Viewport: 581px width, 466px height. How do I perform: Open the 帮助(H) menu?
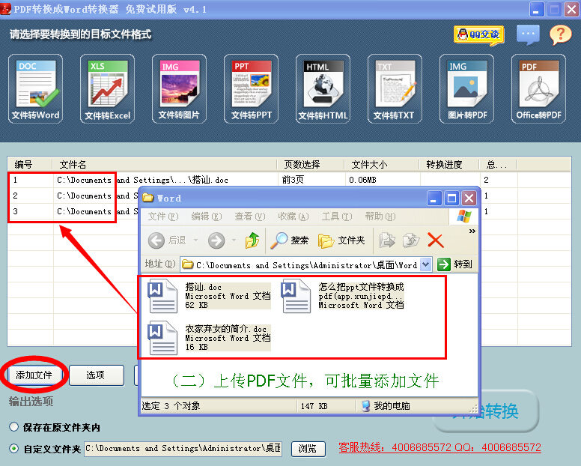tap(380, 217)
